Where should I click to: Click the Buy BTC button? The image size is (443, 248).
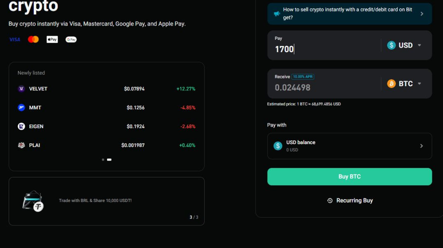click(350, 177)
